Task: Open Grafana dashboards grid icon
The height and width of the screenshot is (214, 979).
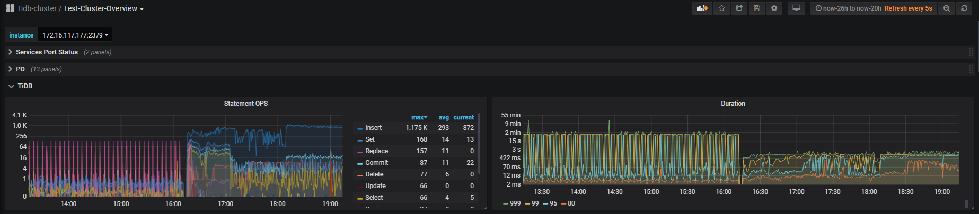Action: click(10, 8)
